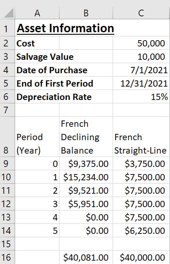Select the Salvage Value 10,000 cell
This screenshot has width=170, height=264.
[x=141, y=56]
